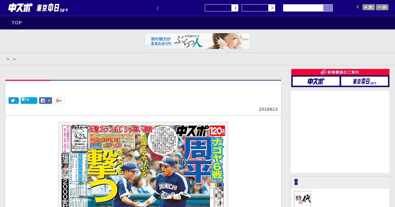
Task: Open the second header dropdown box
Action: pos(255,8)
